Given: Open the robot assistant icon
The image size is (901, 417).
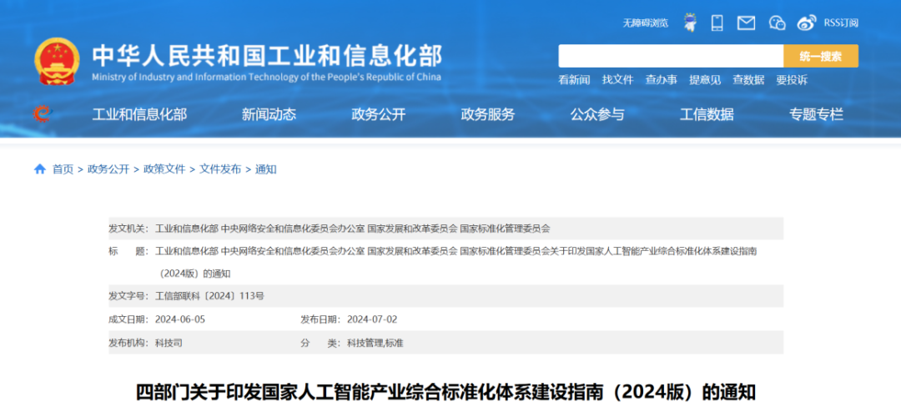Looking at the screenshot, I should [690, 23].
